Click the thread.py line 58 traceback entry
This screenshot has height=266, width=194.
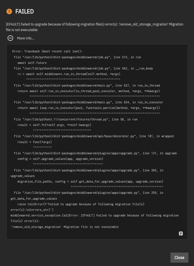click(x=76, y=119)
